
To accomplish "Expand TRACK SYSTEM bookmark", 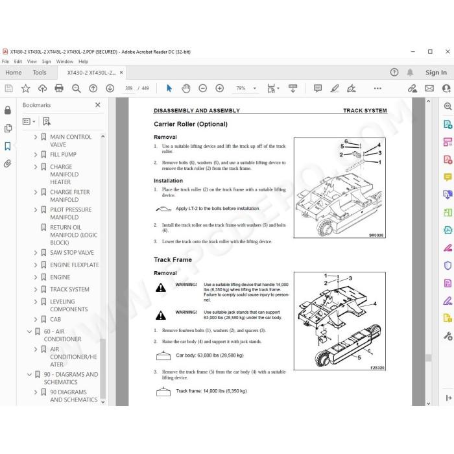I will pos(36,289).
